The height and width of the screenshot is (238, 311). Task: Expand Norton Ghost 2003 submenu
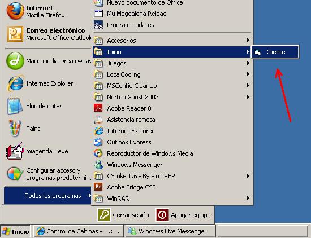(172, 97)
